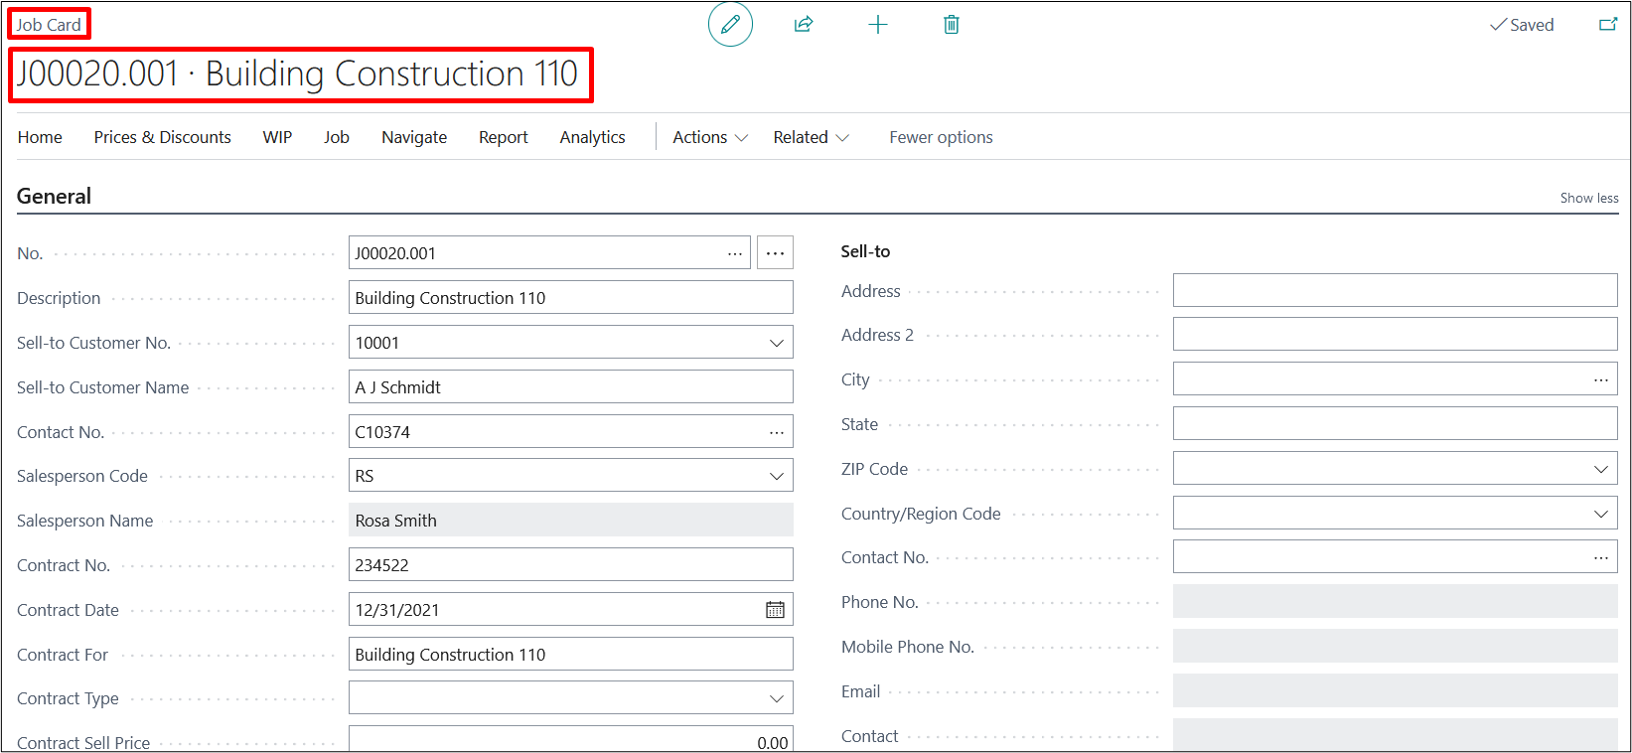Expand the ZIP Code dropdown

coord(1600,469)
